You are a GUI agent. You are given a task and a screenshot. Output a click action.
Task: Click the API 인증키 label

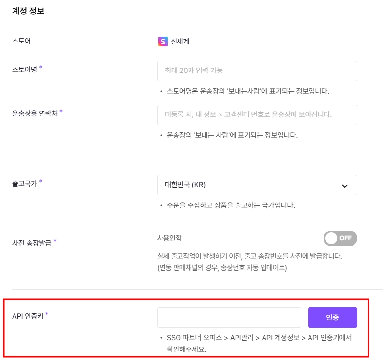[x=28, y=316]
